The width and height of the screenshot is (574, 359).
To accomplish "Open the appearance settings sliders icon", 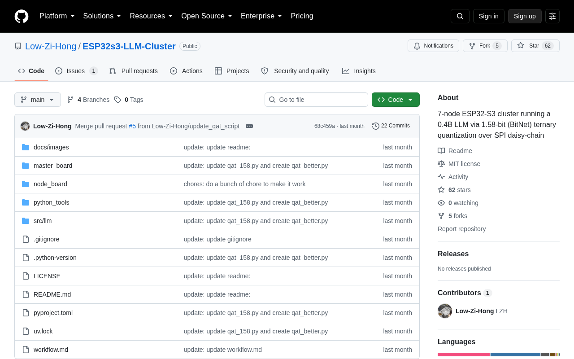I will (552, 16).
